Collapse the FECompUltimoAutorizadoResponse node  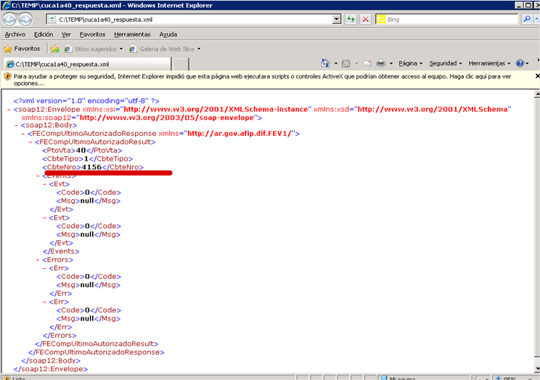[x=23, y=134]
